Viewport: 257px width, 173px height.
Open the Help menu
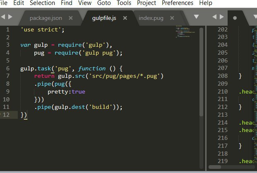pyautogui.click(x=206, y=3)
